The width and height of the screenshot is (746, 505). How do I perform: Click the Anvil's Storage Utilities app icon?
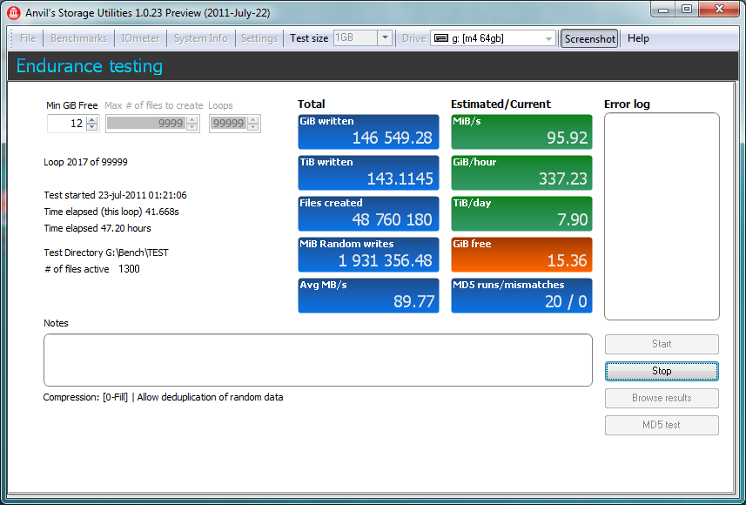(x=13, y=12)
